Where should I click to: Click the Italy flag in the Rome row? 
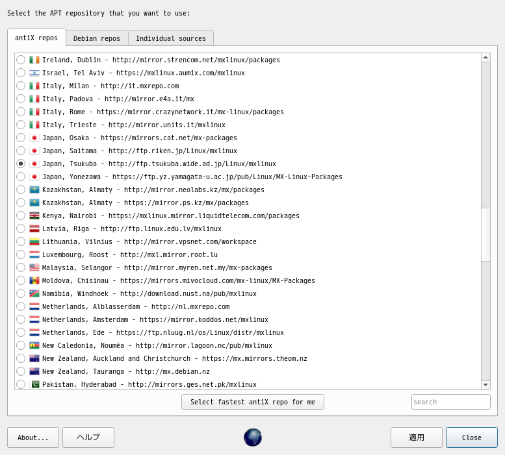point(34,112)
